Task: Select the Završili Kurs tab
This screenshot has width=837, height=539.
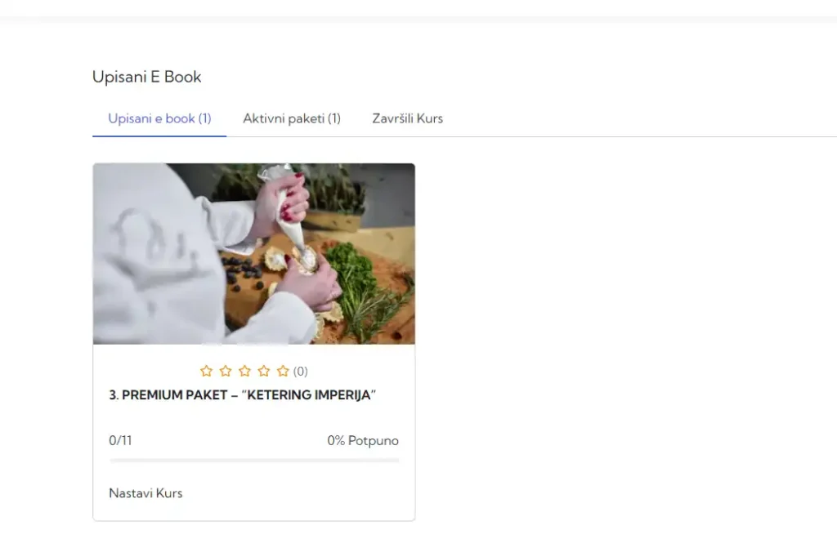Action: [407, 118]
